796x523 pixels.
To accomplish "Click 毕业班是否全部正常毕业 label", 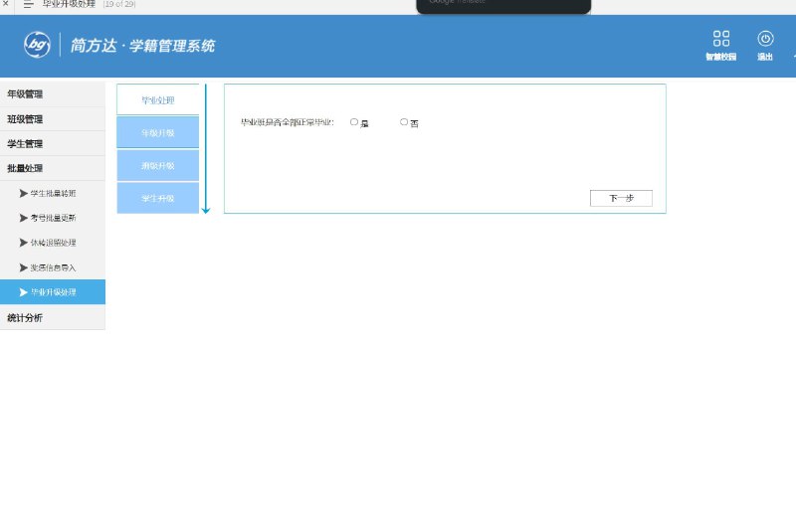I will point(287,122).
